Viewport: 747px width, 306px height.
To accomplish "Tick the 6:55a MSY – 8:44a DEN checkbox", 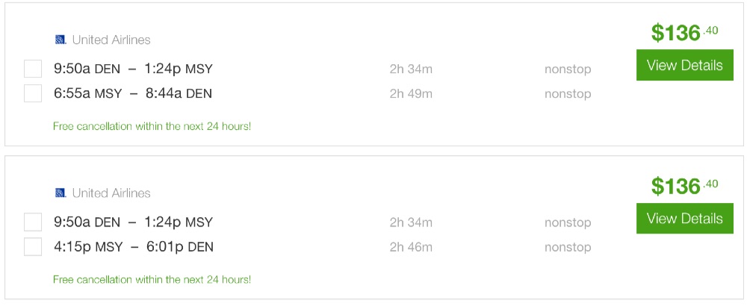I will tap(33, 93).
